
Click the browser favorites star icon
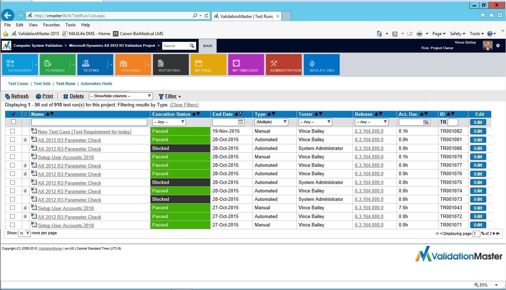[x=491, y=15]
